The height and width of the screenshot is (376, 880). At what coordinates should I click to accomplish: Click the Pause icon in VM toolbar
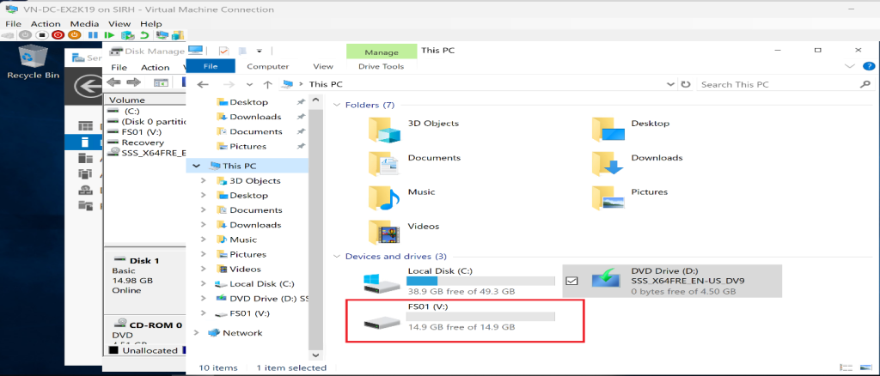click(x=92, y=35)
